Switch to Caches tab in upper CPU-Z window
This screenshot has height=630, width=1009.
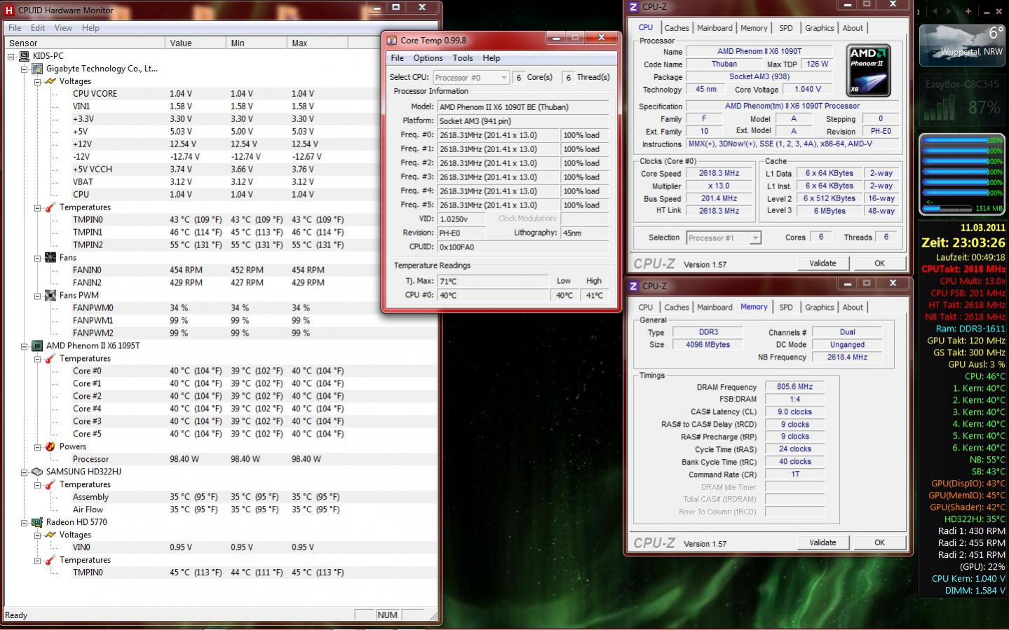[677, 28]
